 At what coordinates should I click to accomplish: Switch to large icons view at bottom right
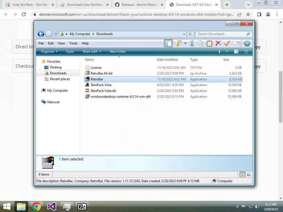click(x=249, y=174)
